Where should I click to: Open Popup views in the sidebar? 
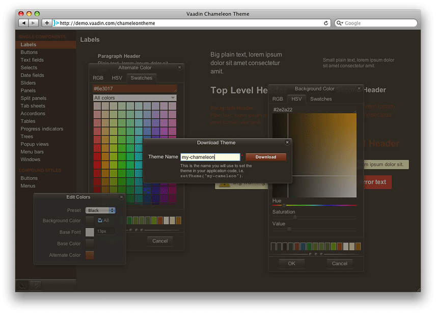35,144
